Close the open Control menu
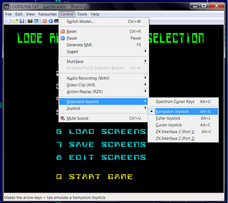Viewport: 228px width, 203px height. click(67, 14)
